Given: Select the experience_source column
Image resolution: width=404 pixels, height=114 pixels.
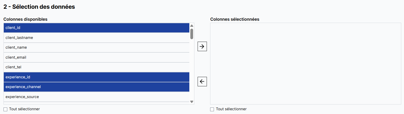Looking at the screenshot, I should (96, 97).
